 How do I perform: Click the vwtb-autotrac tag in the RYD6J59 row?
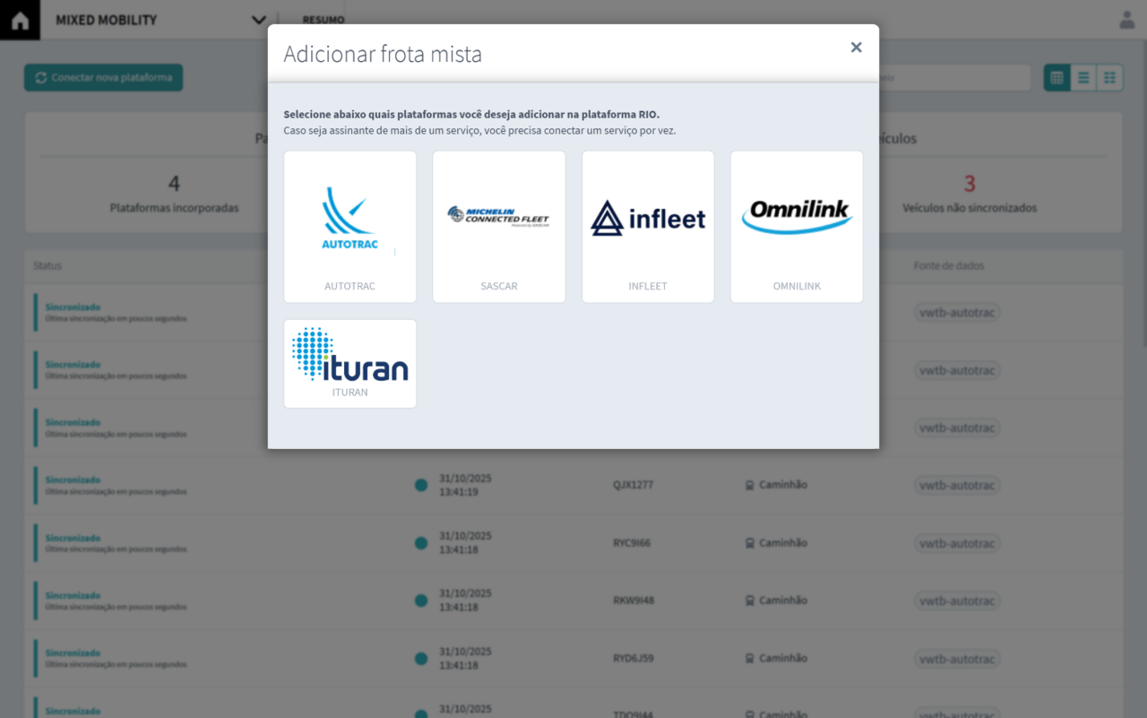(x=957, y=659)
